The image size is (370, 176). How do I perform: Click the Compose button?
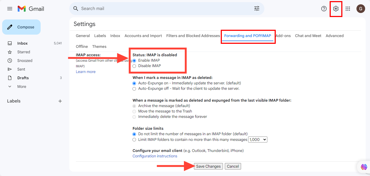(21, 27)
